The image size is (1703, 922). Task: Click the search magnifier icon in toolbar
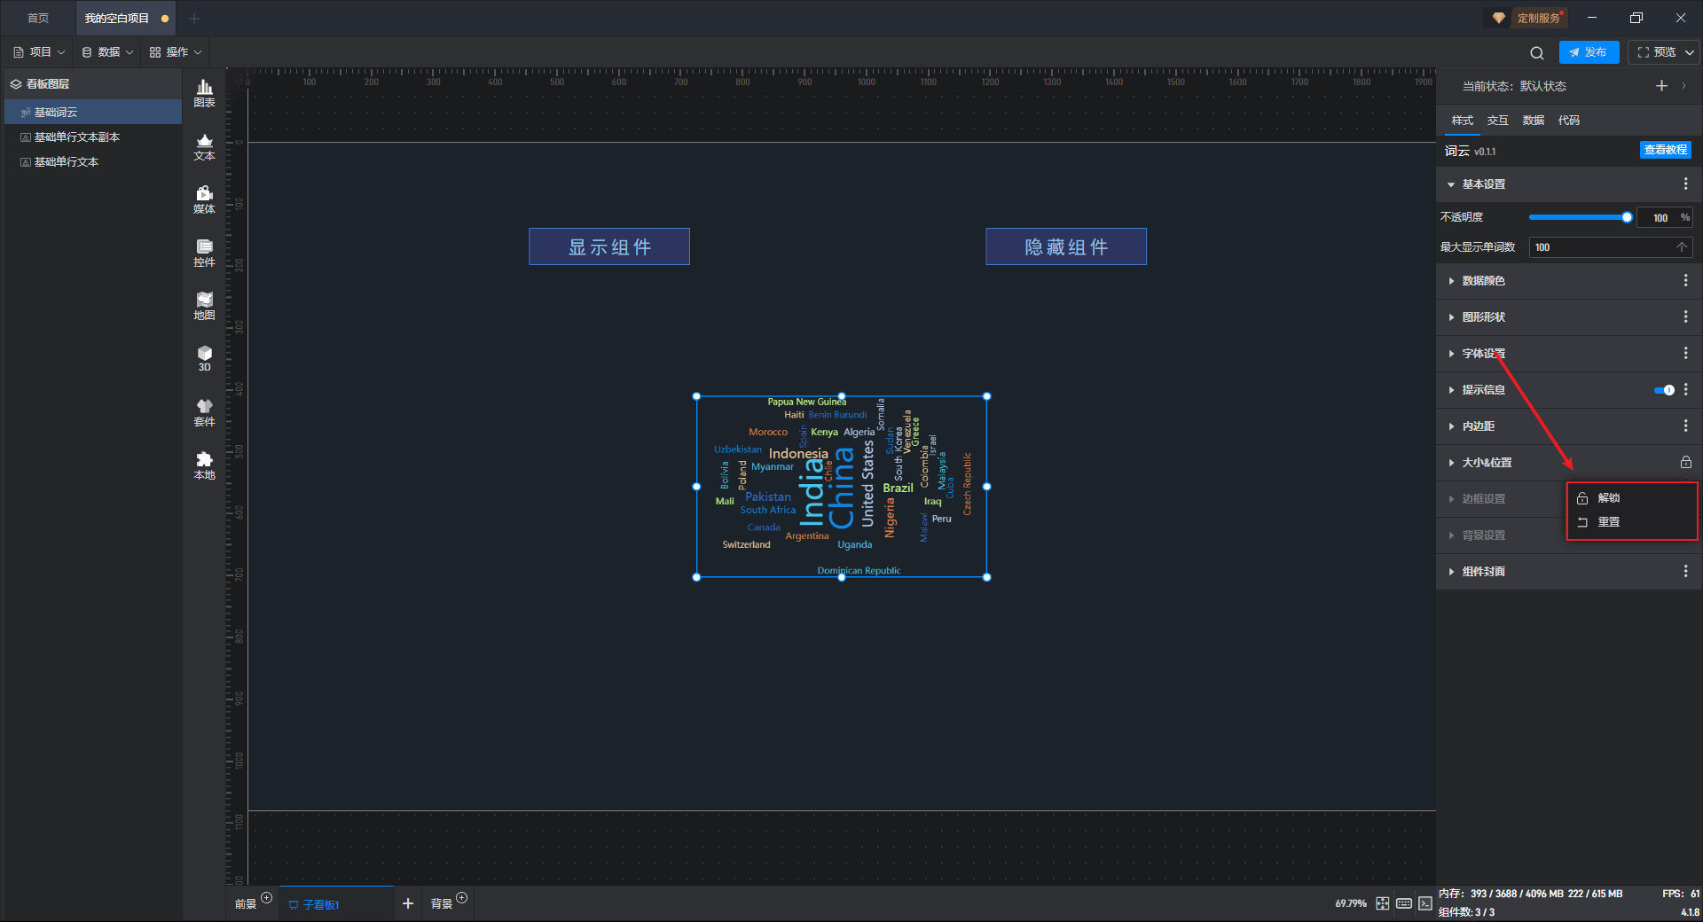point(1537,53)
